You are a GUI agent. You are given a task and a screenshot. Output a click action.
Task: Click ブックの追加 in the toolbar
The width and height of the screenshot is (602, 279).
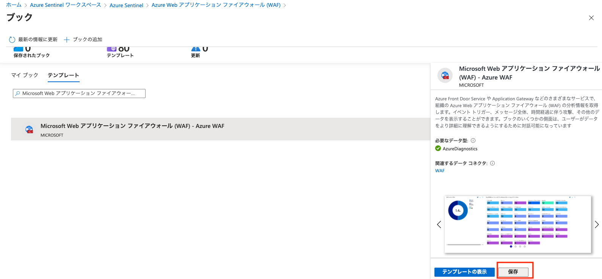click(x=88, y=40)
